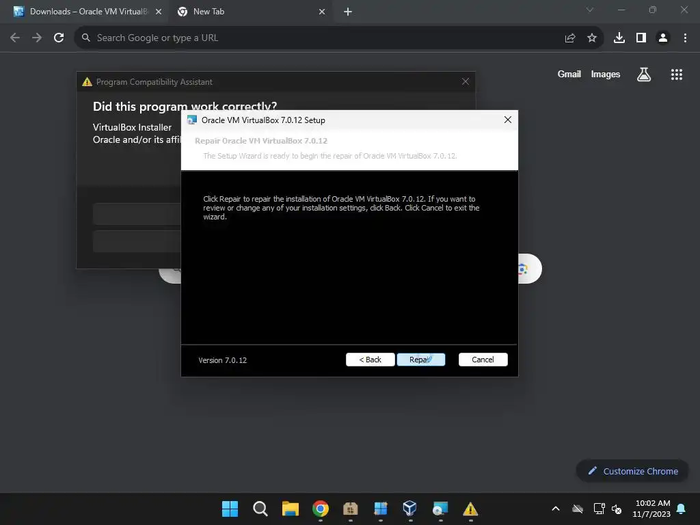Close the New Tab browser tab
Screen dimensions: 700x525
pos(322,12)
